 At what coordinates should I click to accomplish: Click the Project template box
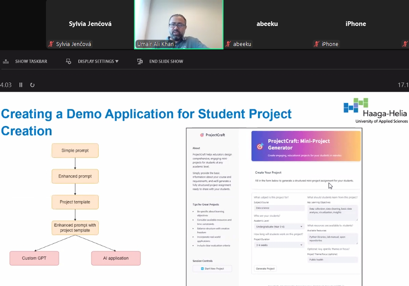(x=75, y=202)
